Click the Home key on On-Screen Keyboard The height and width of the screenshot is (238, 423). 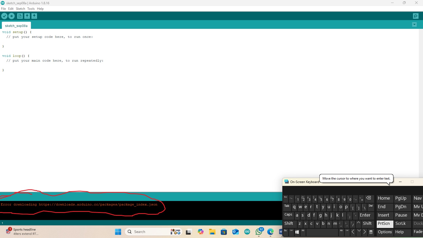pos(385,198)
